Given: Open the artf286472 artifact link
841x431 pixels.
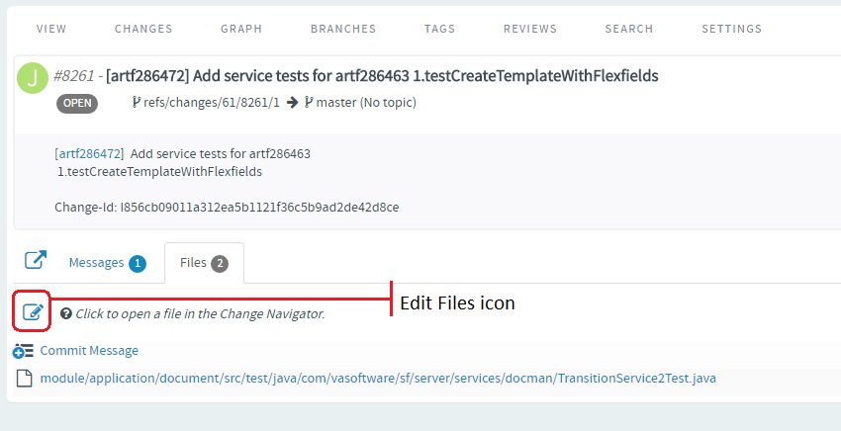Looking at the screenshot, I should coord(90,154).
